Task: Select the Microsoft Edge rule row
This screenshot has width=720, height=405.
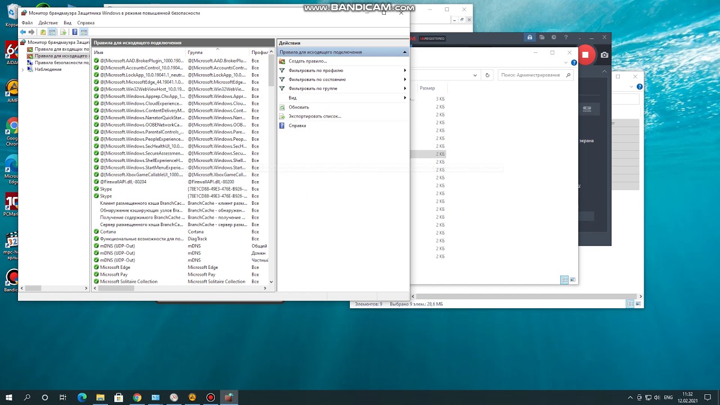Action: coord(180,267)
